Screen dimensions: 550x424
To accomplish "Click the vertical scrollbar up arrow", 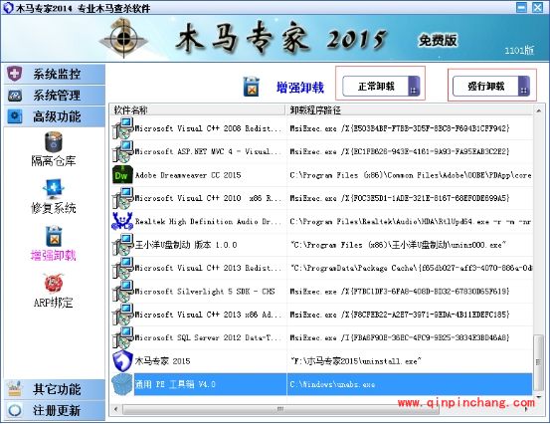I will (538, 110).
